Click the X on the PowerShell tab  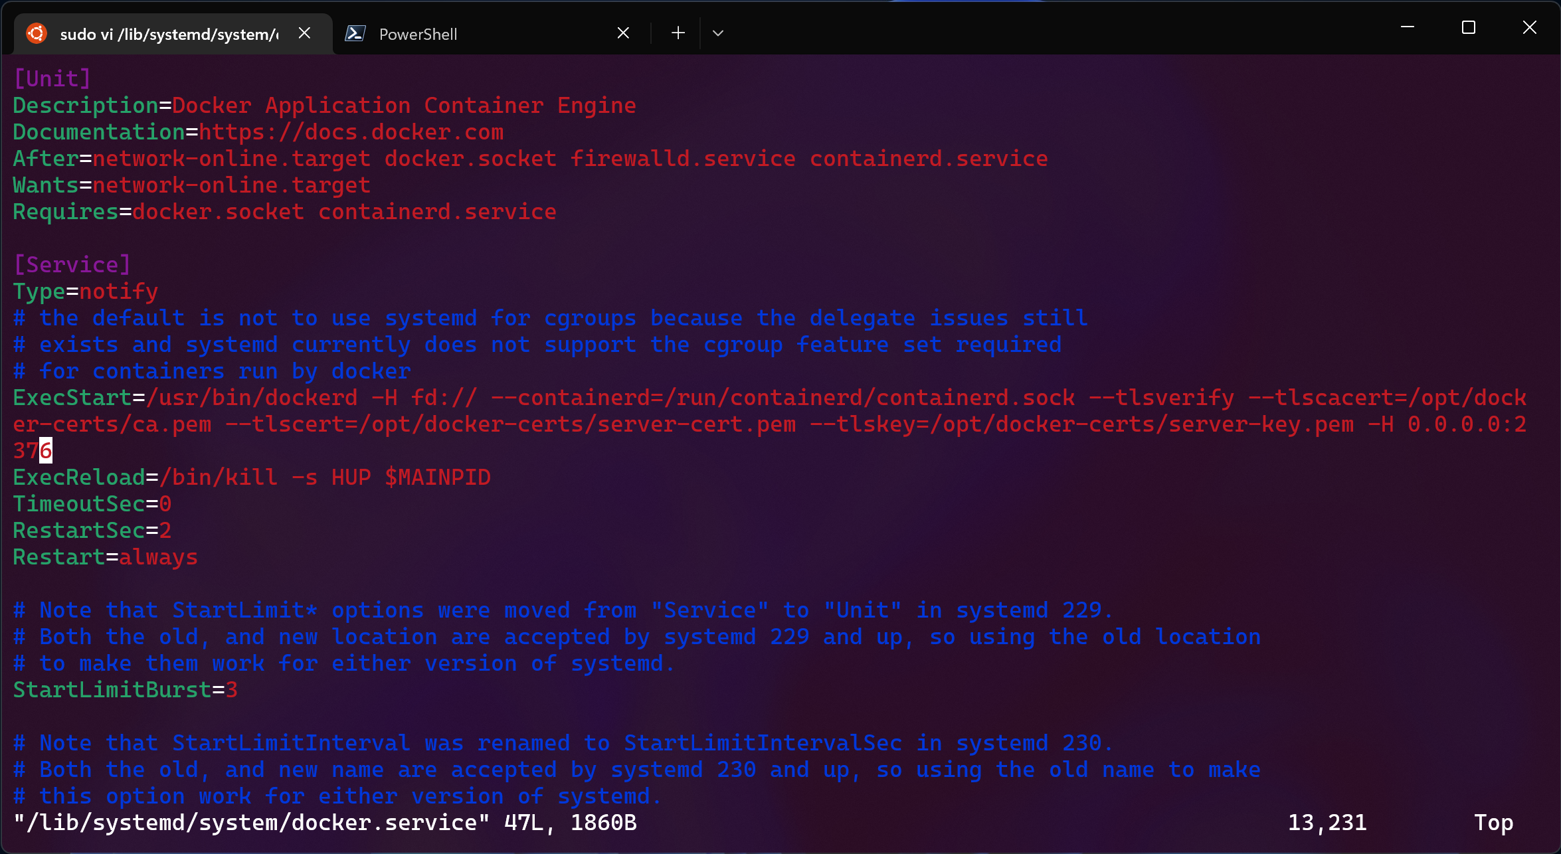622,33
